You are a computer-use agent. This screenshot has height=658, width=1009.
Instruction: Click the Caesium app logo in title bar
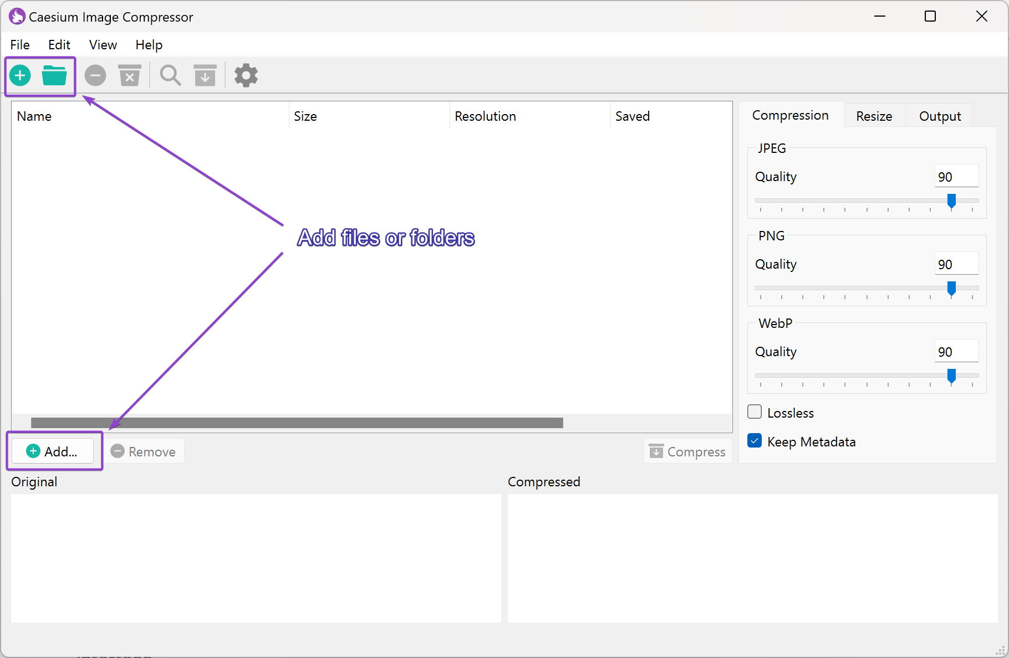(17, 17)
